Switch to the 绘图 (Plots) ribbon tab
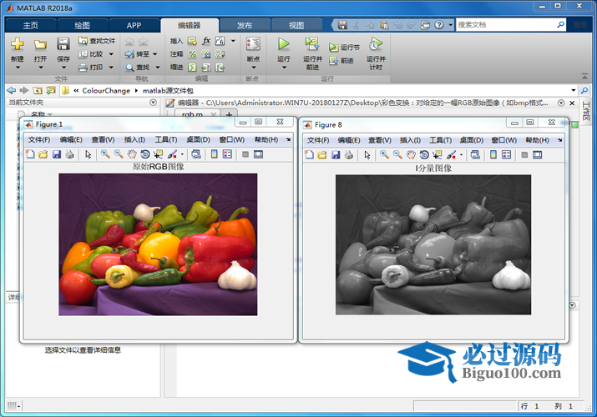 pyautogui.click(x=83, y=25)
